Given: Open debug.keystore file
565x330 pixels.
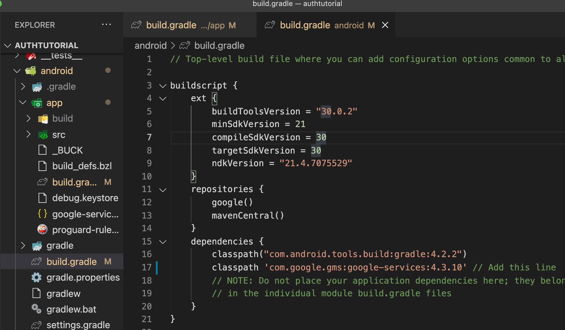Looking at the screenshot, I should (x=85, y=198).
